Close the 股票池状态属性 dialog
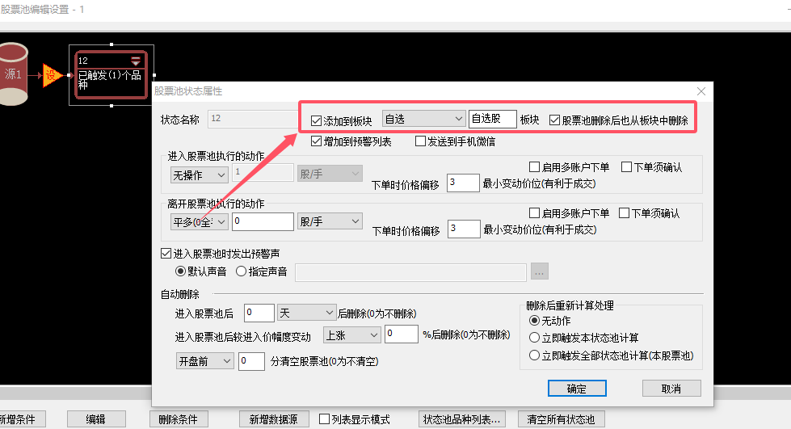 coord(701,91)
